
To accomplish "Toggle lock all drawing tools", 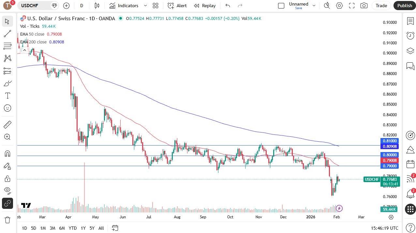I will click(x=7, y=179).
